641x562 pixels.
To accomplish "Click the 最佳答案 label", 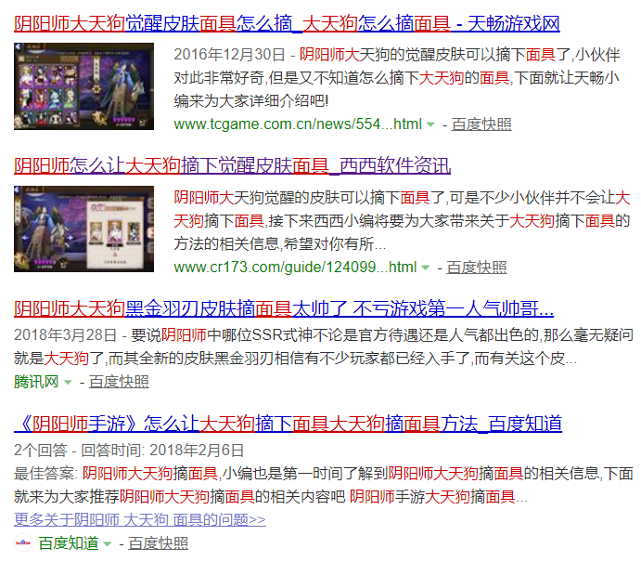I will pyautogui.click(x=45, y=474).
